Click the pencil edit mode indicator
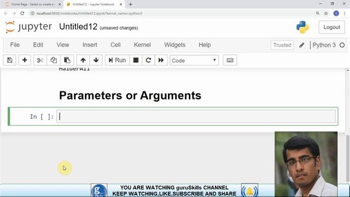The height and width of the screenshot is (197, 350). (x=302, y=45)
